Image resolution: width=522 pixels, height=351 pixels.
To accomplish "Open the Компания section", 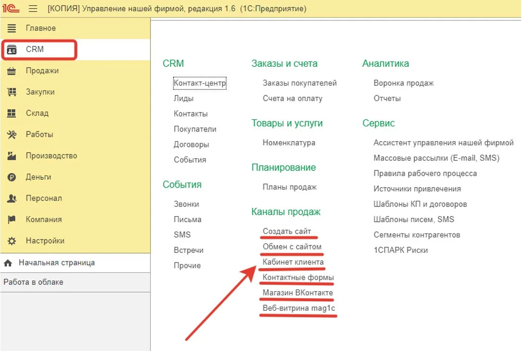I will pos(75,219).
